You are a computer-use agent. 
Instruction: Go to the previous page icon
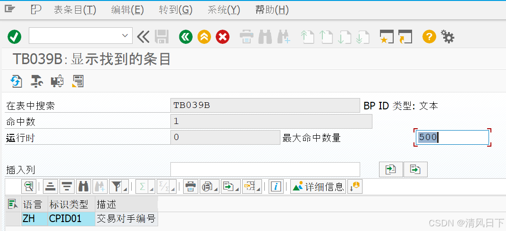326,37
